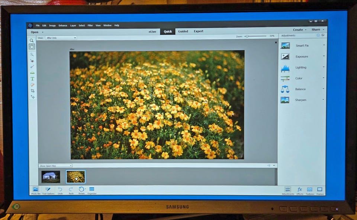Switch to the Expert tab
The height and width of the screenshot is (220, 357).
click(x=199, y=31)
